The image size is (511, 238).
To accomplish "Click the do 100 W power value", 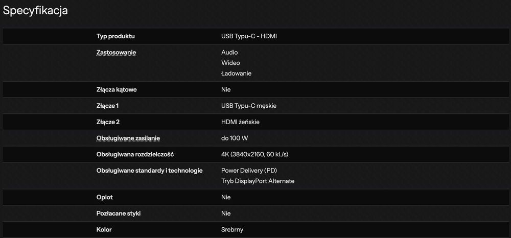I will [235, 138].
